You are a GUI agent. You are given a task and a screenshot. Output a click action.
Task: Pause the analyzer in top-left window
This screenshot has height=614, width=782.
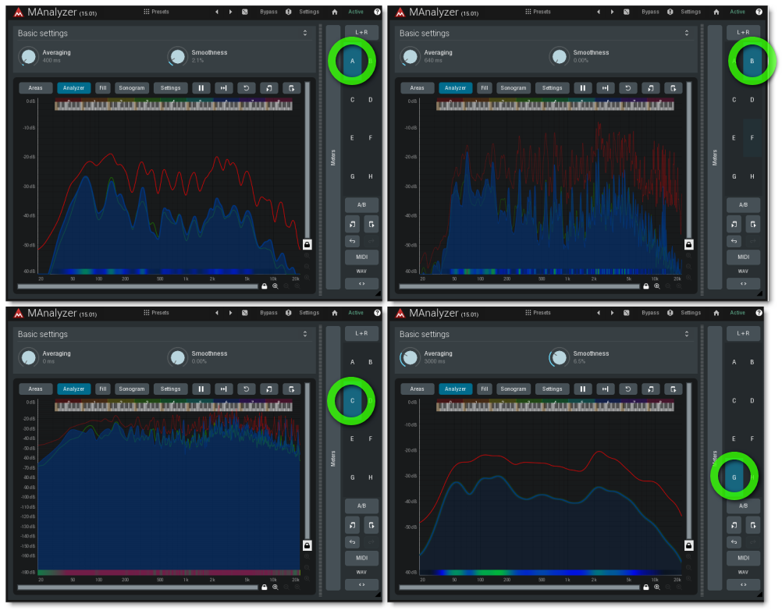(201, 87)
